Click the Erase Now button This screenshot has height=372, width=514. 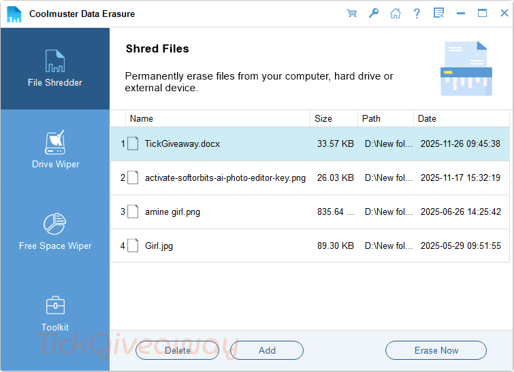[436, 350]
